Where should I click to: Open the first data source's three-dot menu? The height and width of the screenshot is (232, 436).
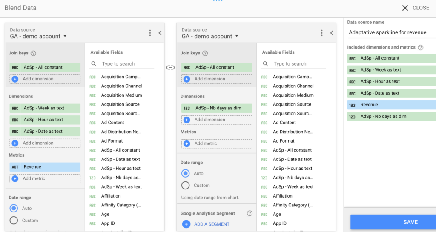150,33
